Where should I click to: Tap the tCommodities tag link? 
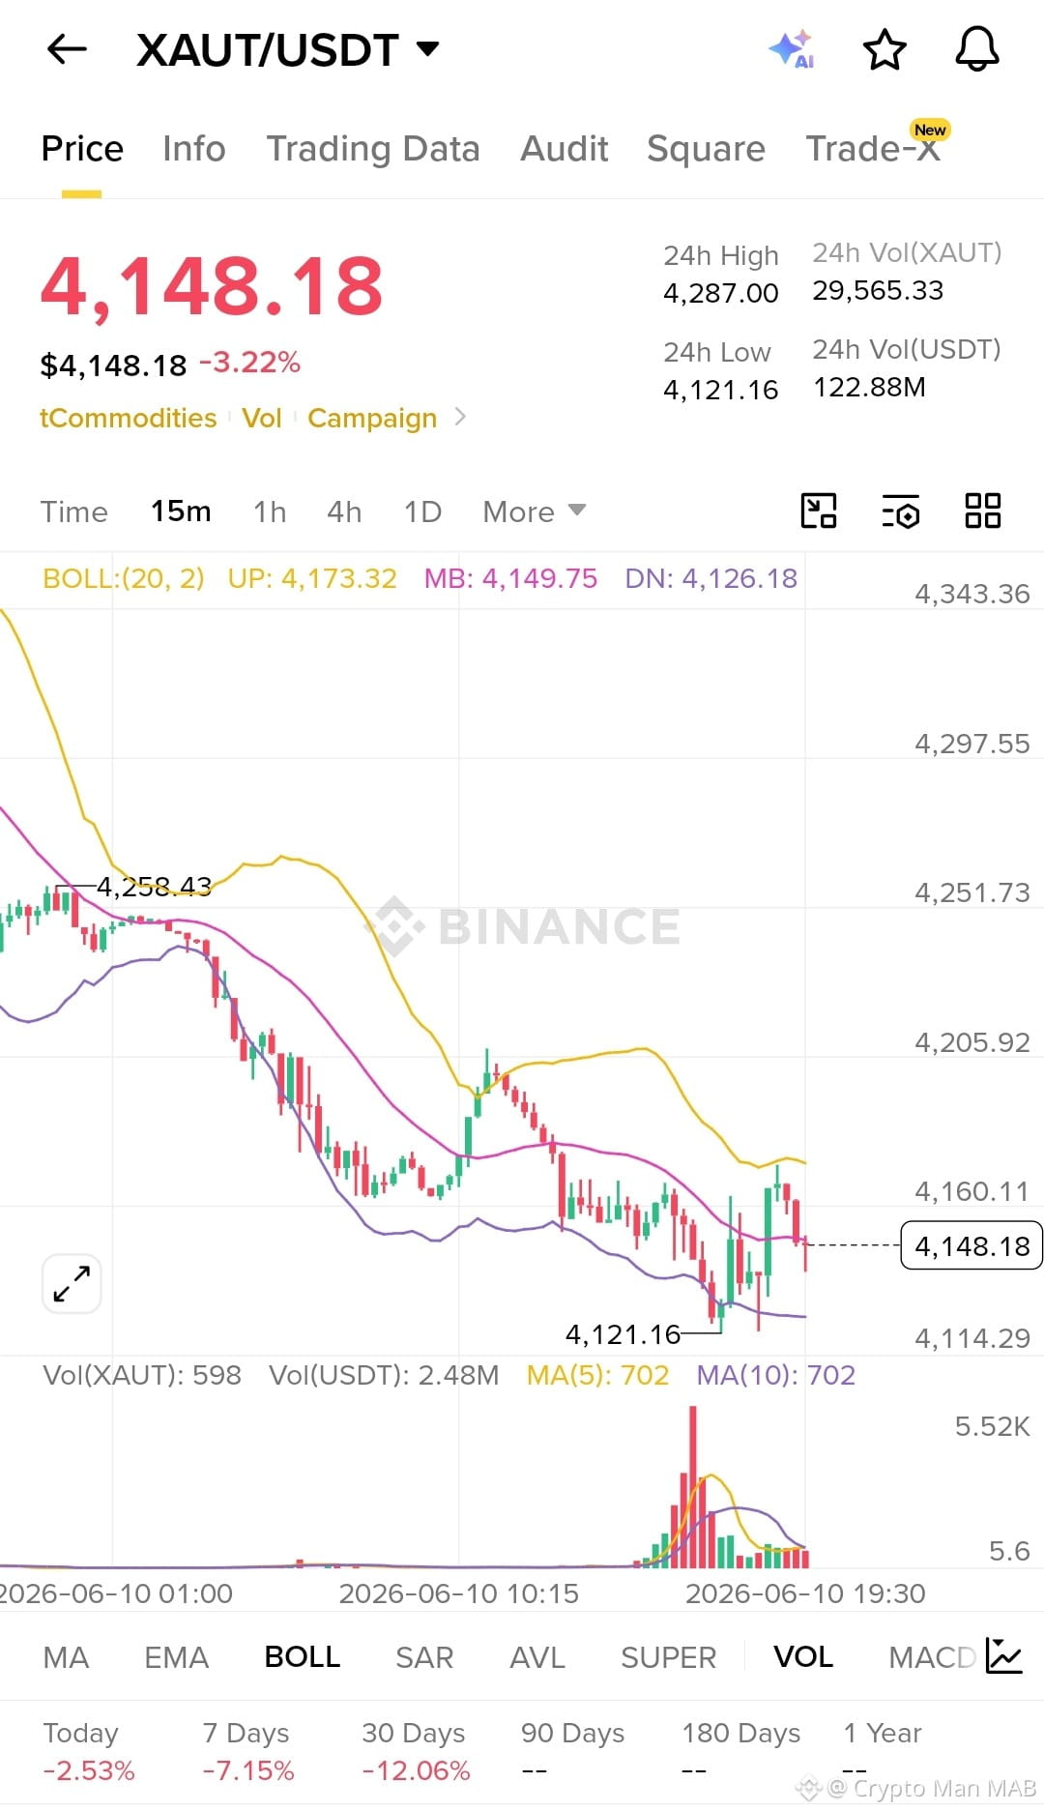[x=128, y=418]
